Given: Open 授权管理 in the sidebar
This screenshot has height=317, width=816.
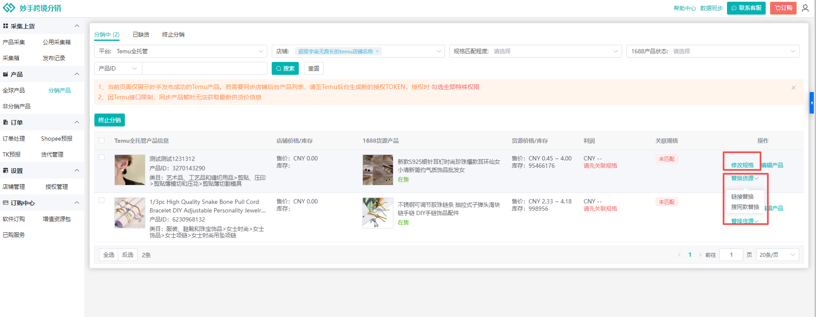Looking at the screenshot, I should tap(57, 187).
